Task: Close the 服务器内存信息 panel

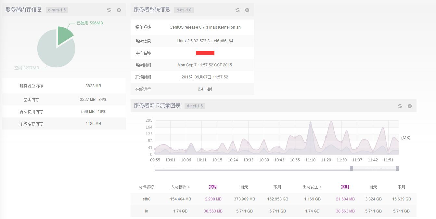Action: click(119, 10)
